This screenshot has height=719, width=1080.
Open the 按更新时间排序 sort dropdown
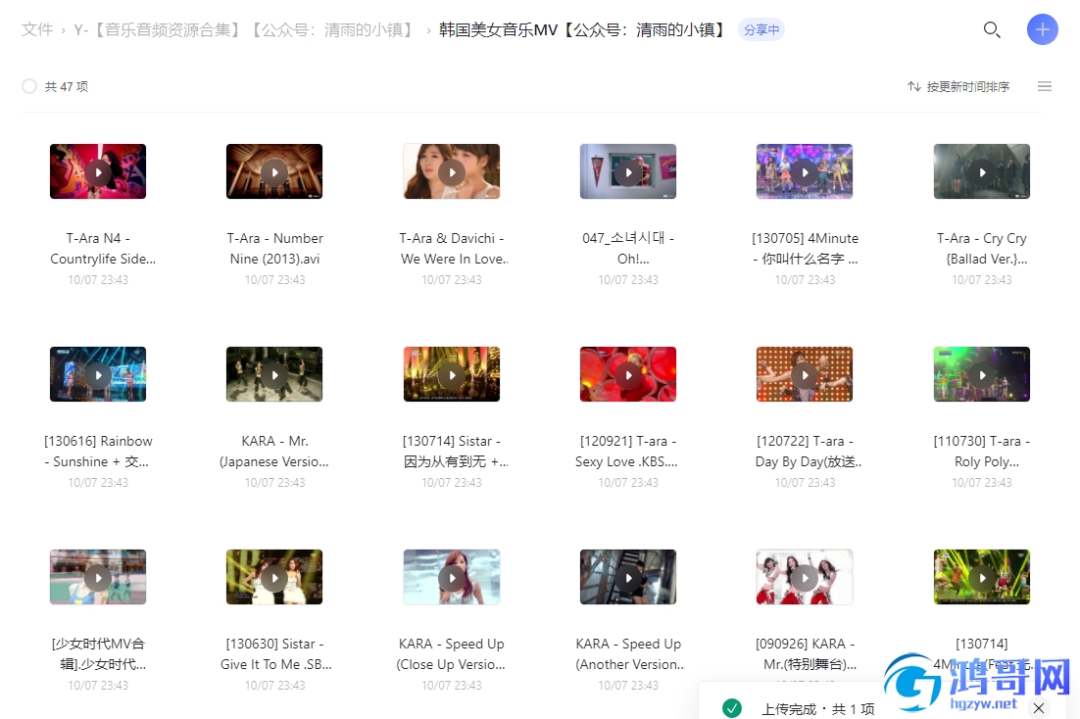click(958, 86)
